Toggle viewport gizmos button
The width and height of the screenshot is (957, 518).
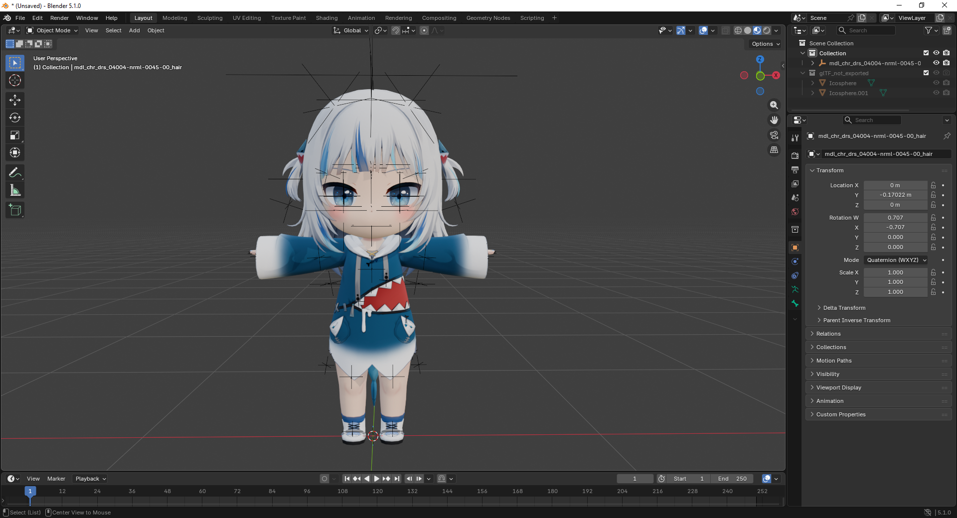coord(681,30)
